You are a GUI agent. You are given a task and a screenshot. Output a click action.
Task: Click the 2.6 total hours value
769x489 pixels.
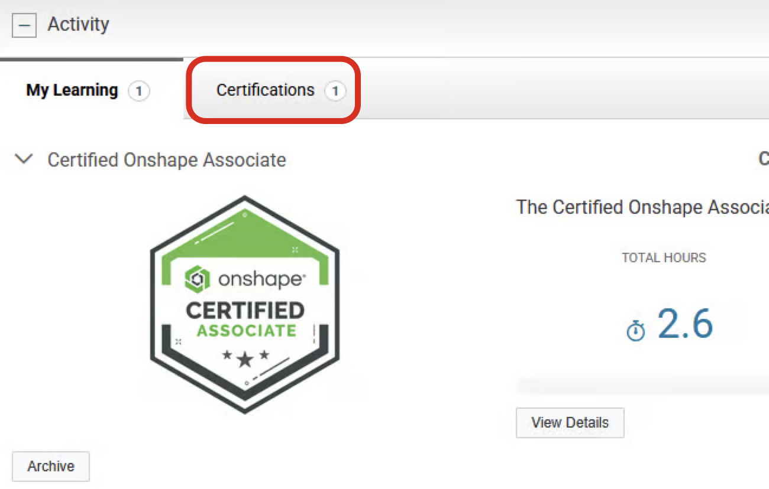coord(686,324)
